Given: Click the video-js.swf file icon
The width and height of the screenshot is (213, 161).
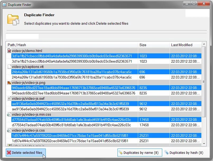Looking at the screenshot, I should tap(9, 98).
